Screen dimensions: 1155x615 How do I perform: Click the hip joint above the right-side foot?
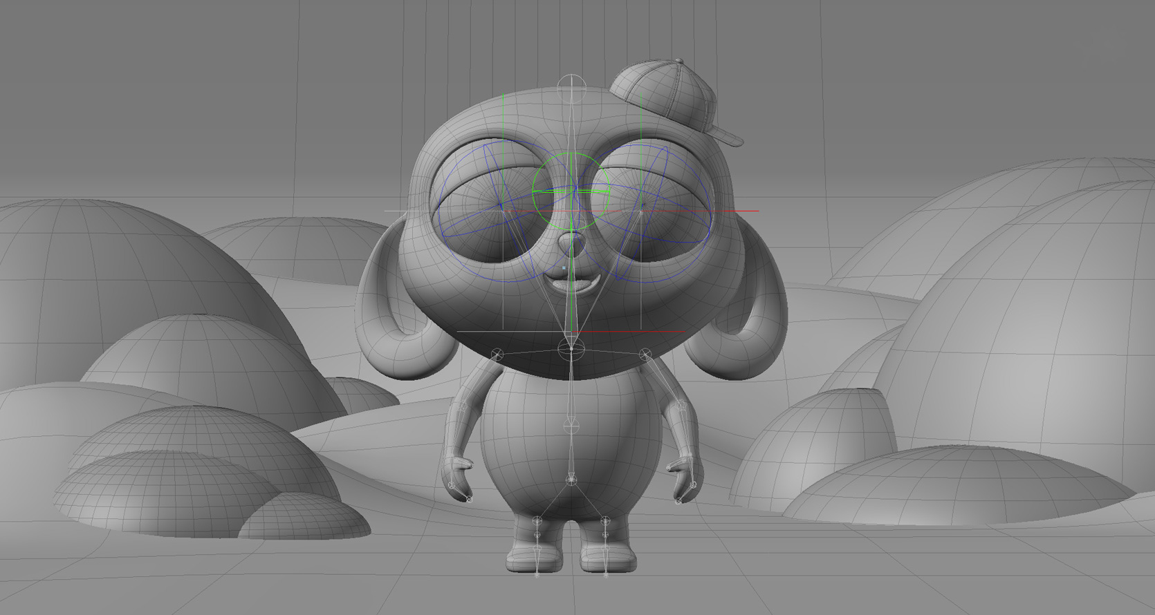(x=606, y=520)
